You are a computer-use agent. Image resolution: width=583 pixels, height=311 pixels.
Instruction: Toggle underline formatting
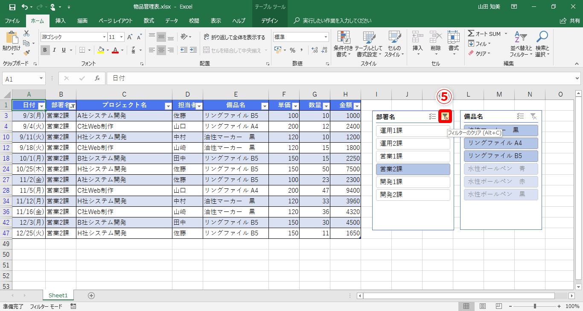(64, 50)
